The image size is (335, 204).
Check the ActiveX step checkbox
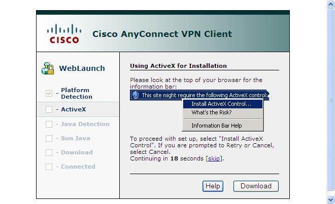pyautogui.click(x=49, y=109)
